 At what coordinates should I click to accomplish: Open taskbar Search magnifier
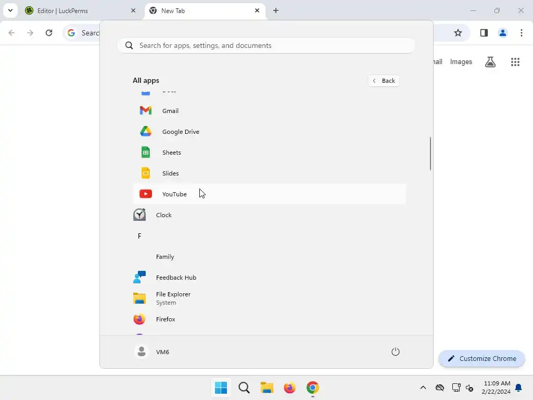(x=244, y=387)
